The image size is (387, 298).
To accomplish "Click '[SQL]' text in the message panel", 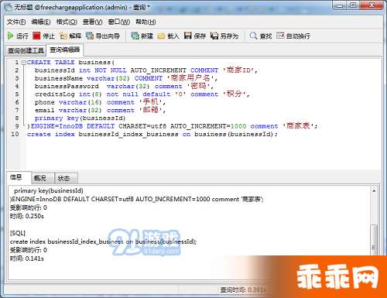I will [18, 233].
